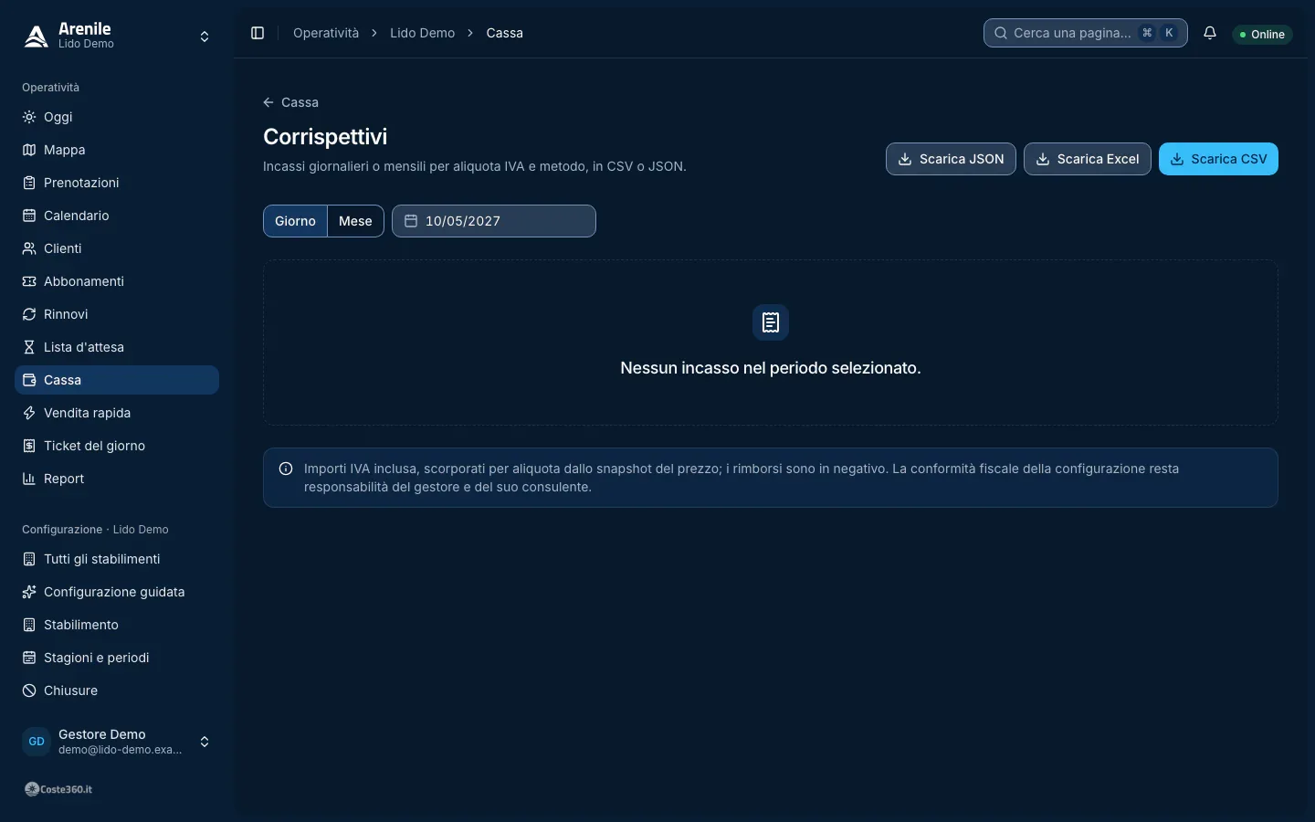Go back via the Cassa arrow link
The width and height of the screenshot is (1315, 822).
pos(290,102)
